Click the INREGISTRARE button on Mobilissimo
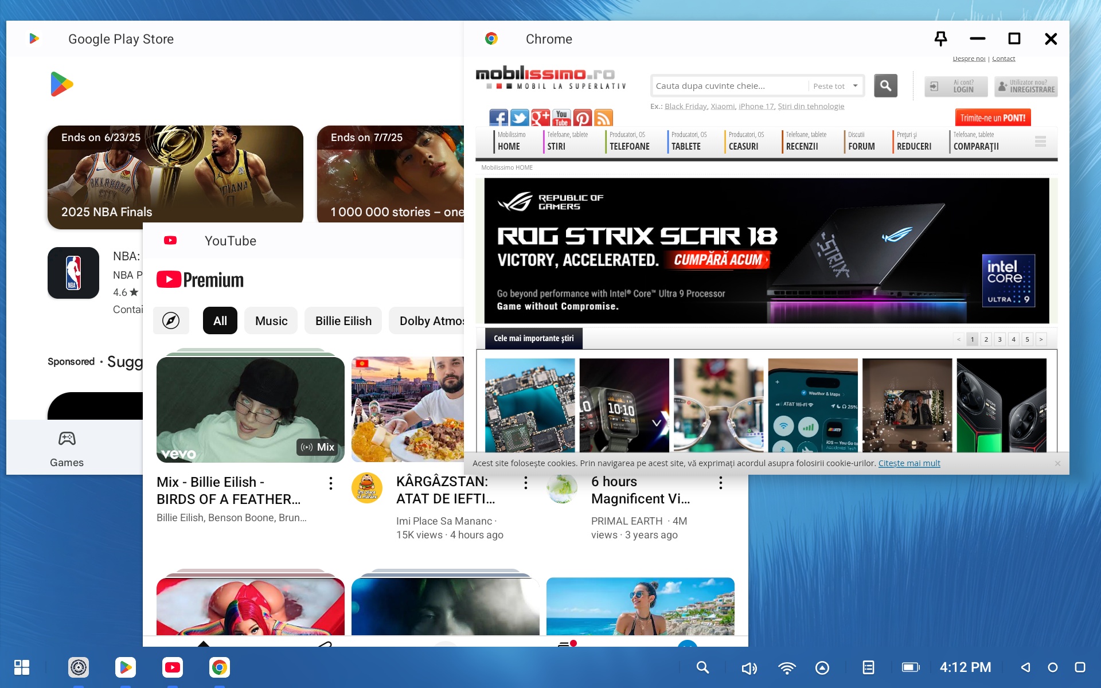The width and height of the screenshot is (1101, 688). click(1026, 87)
